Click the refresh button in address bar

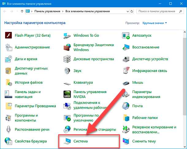[132, 11]
